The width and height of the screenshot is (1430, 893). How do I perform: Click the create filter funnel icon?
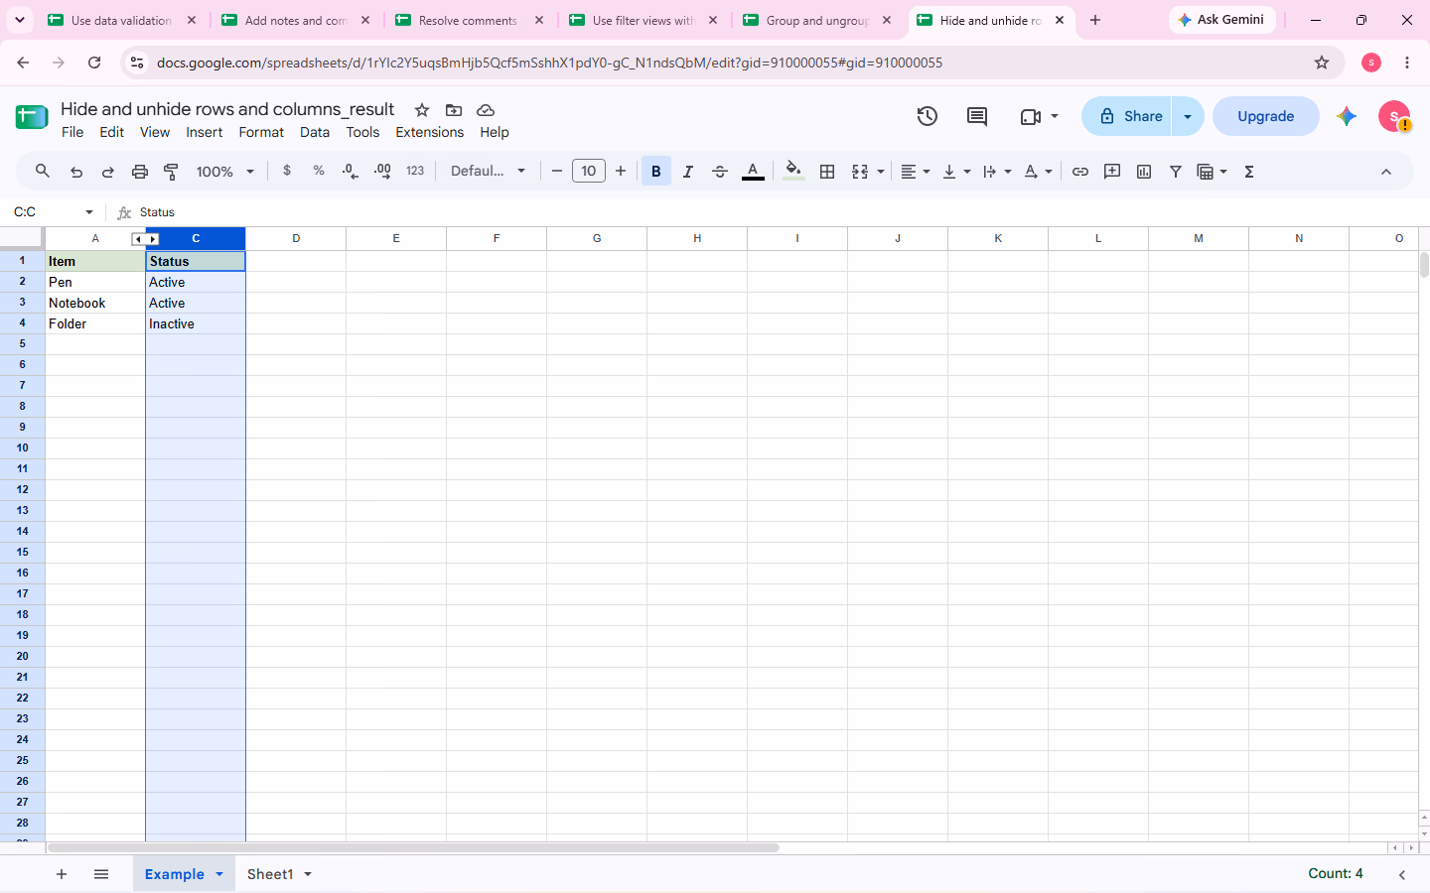(1176, 172)
